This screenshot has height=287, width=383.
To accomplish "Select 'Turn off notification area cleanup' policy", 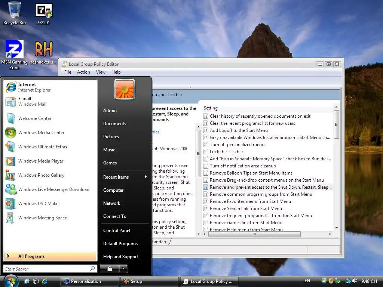I will [x=243, y=166].
